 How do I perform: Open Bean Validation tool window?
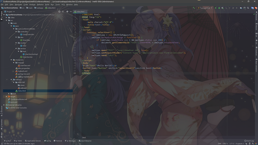click(x=256, y=65)
